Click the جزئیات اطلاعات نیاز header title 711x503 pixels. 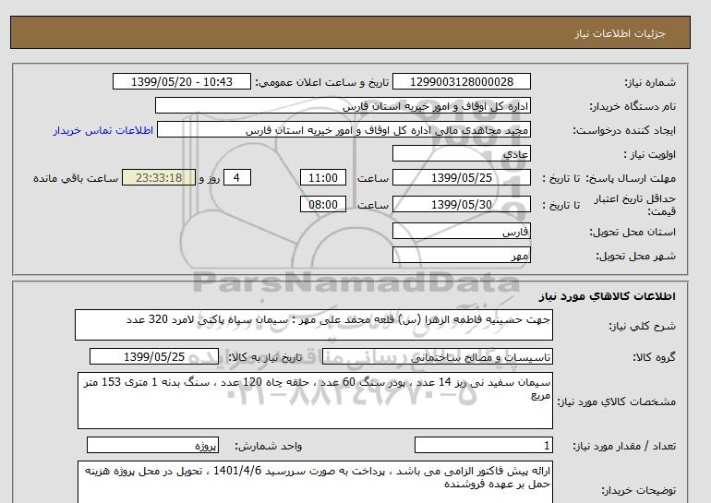click(x=620, y=33)
